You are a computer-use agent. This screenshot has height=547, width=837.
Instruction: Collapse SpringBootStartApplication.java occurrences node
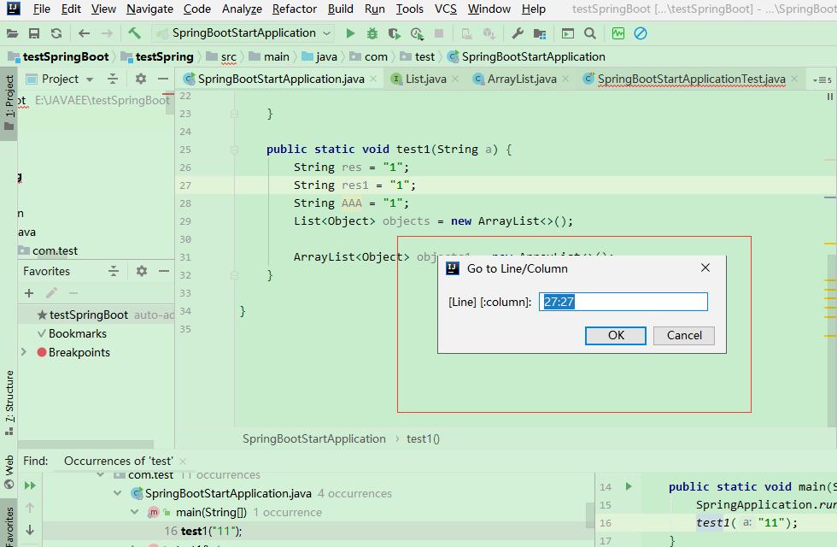coord(118,493)
